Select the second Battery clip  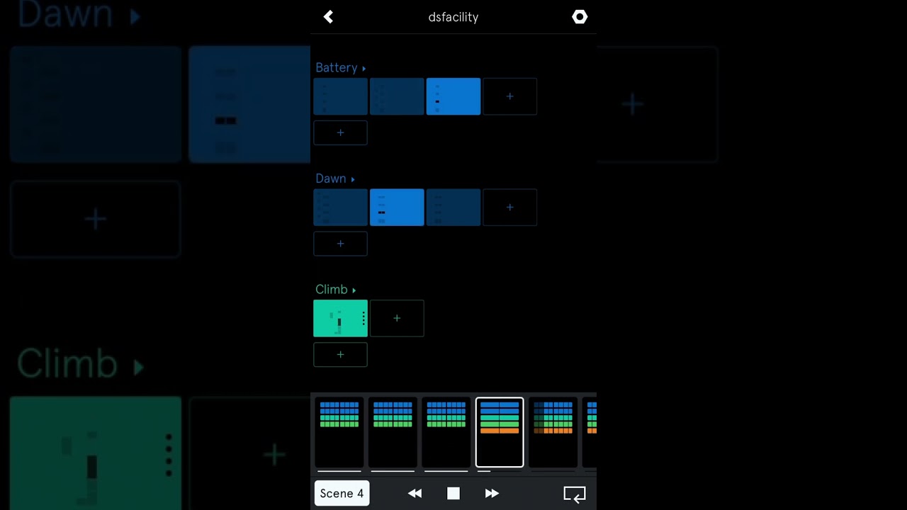(x=397, y=96)
